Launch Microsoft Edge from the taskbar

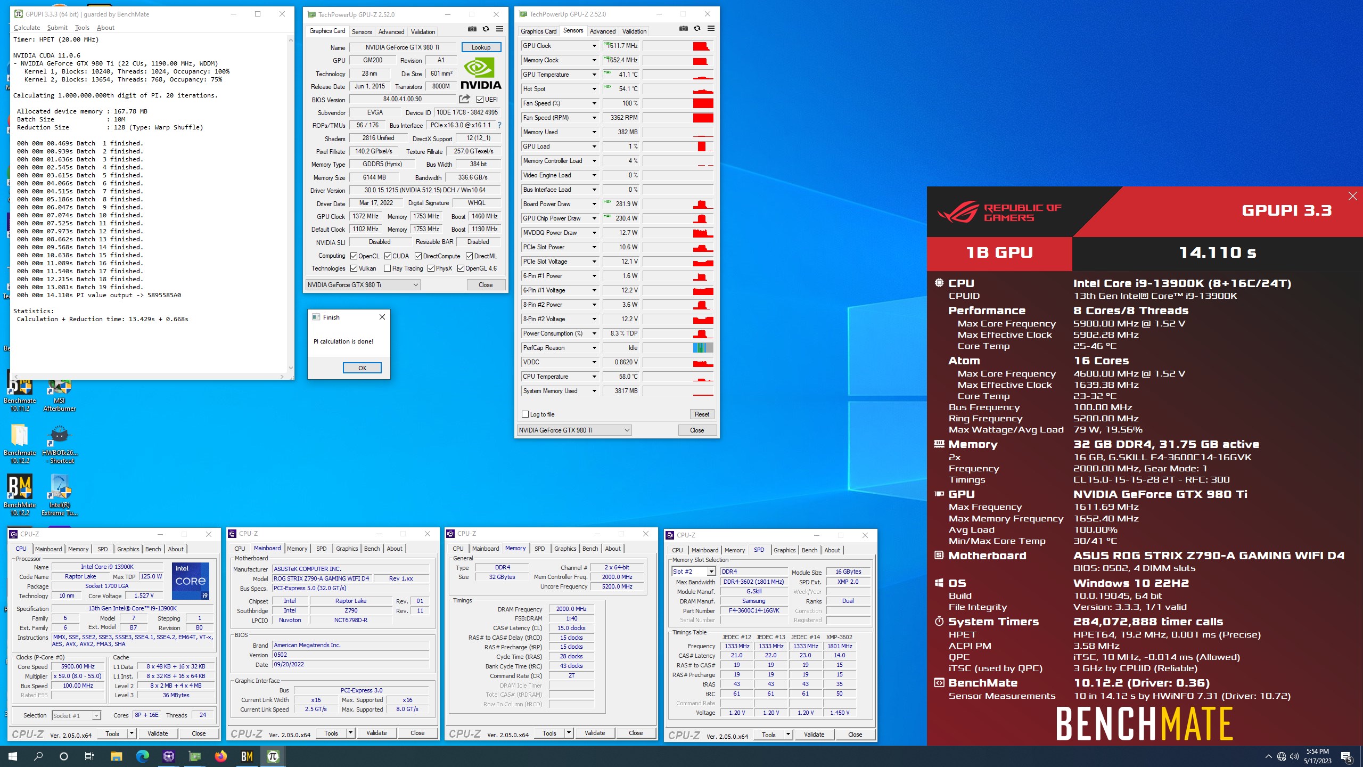(x=142, y=756)
